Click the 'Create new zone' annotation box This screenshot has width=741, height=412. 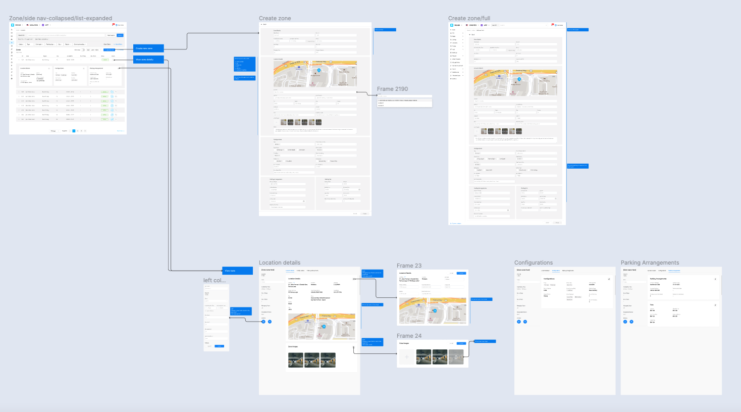pos(149,48)
